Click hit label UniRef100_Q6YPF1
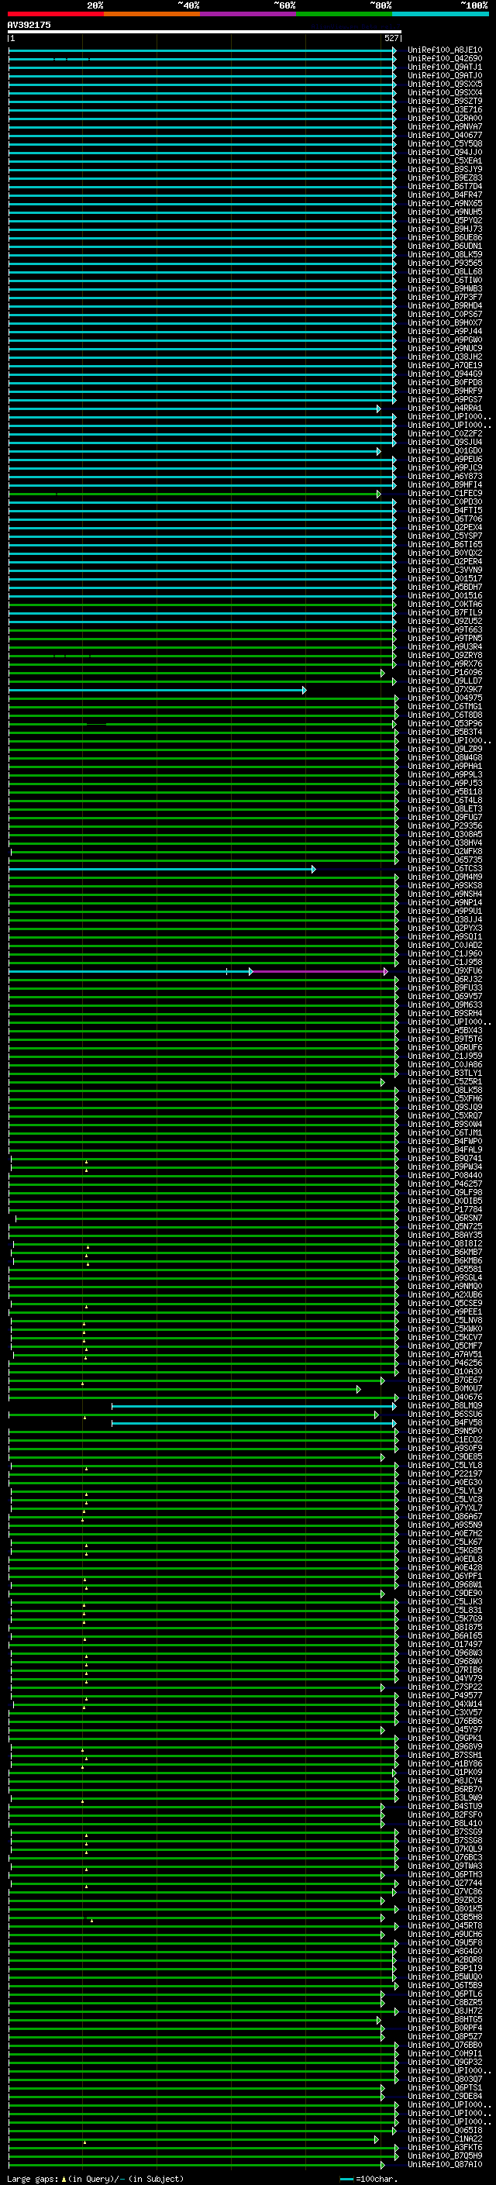 [445, 1576]
